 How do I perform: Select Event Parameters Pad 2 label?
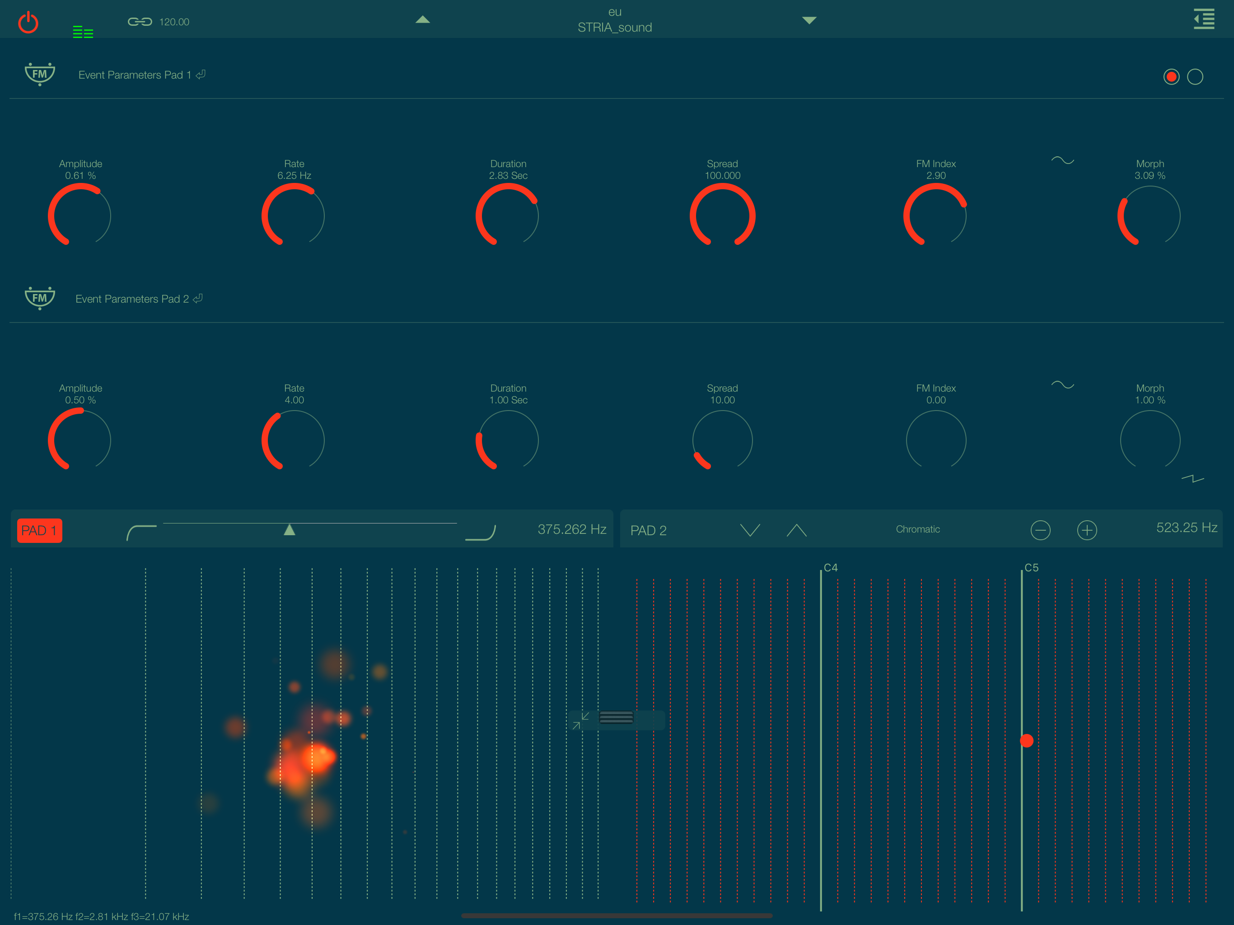click(131, 299)
